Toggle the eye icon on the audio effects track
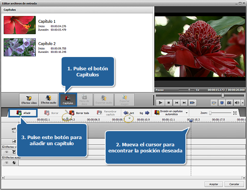 pyautogui.click(x=6, y=163)
